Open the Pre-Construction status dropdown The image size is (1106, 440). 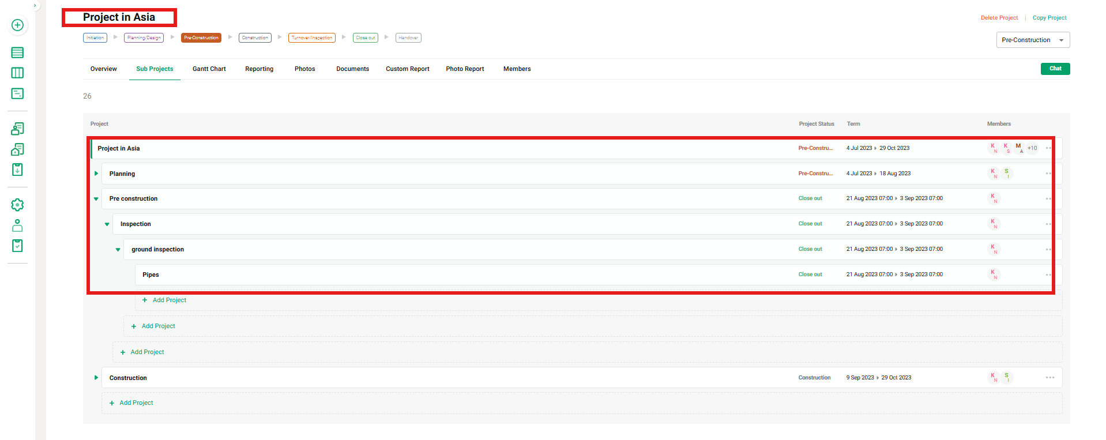[x=1032, y=40]
